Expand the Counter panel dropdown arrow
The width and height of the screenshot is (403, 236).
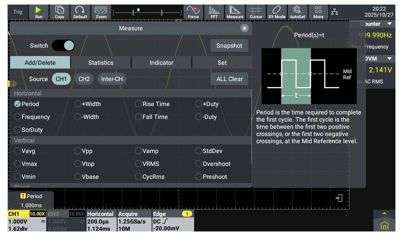point(389,24)
